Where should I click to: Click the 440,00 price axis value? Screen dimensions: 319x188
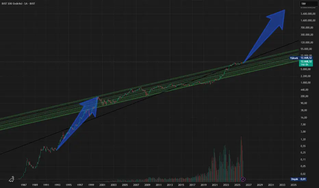click(304, 90)
